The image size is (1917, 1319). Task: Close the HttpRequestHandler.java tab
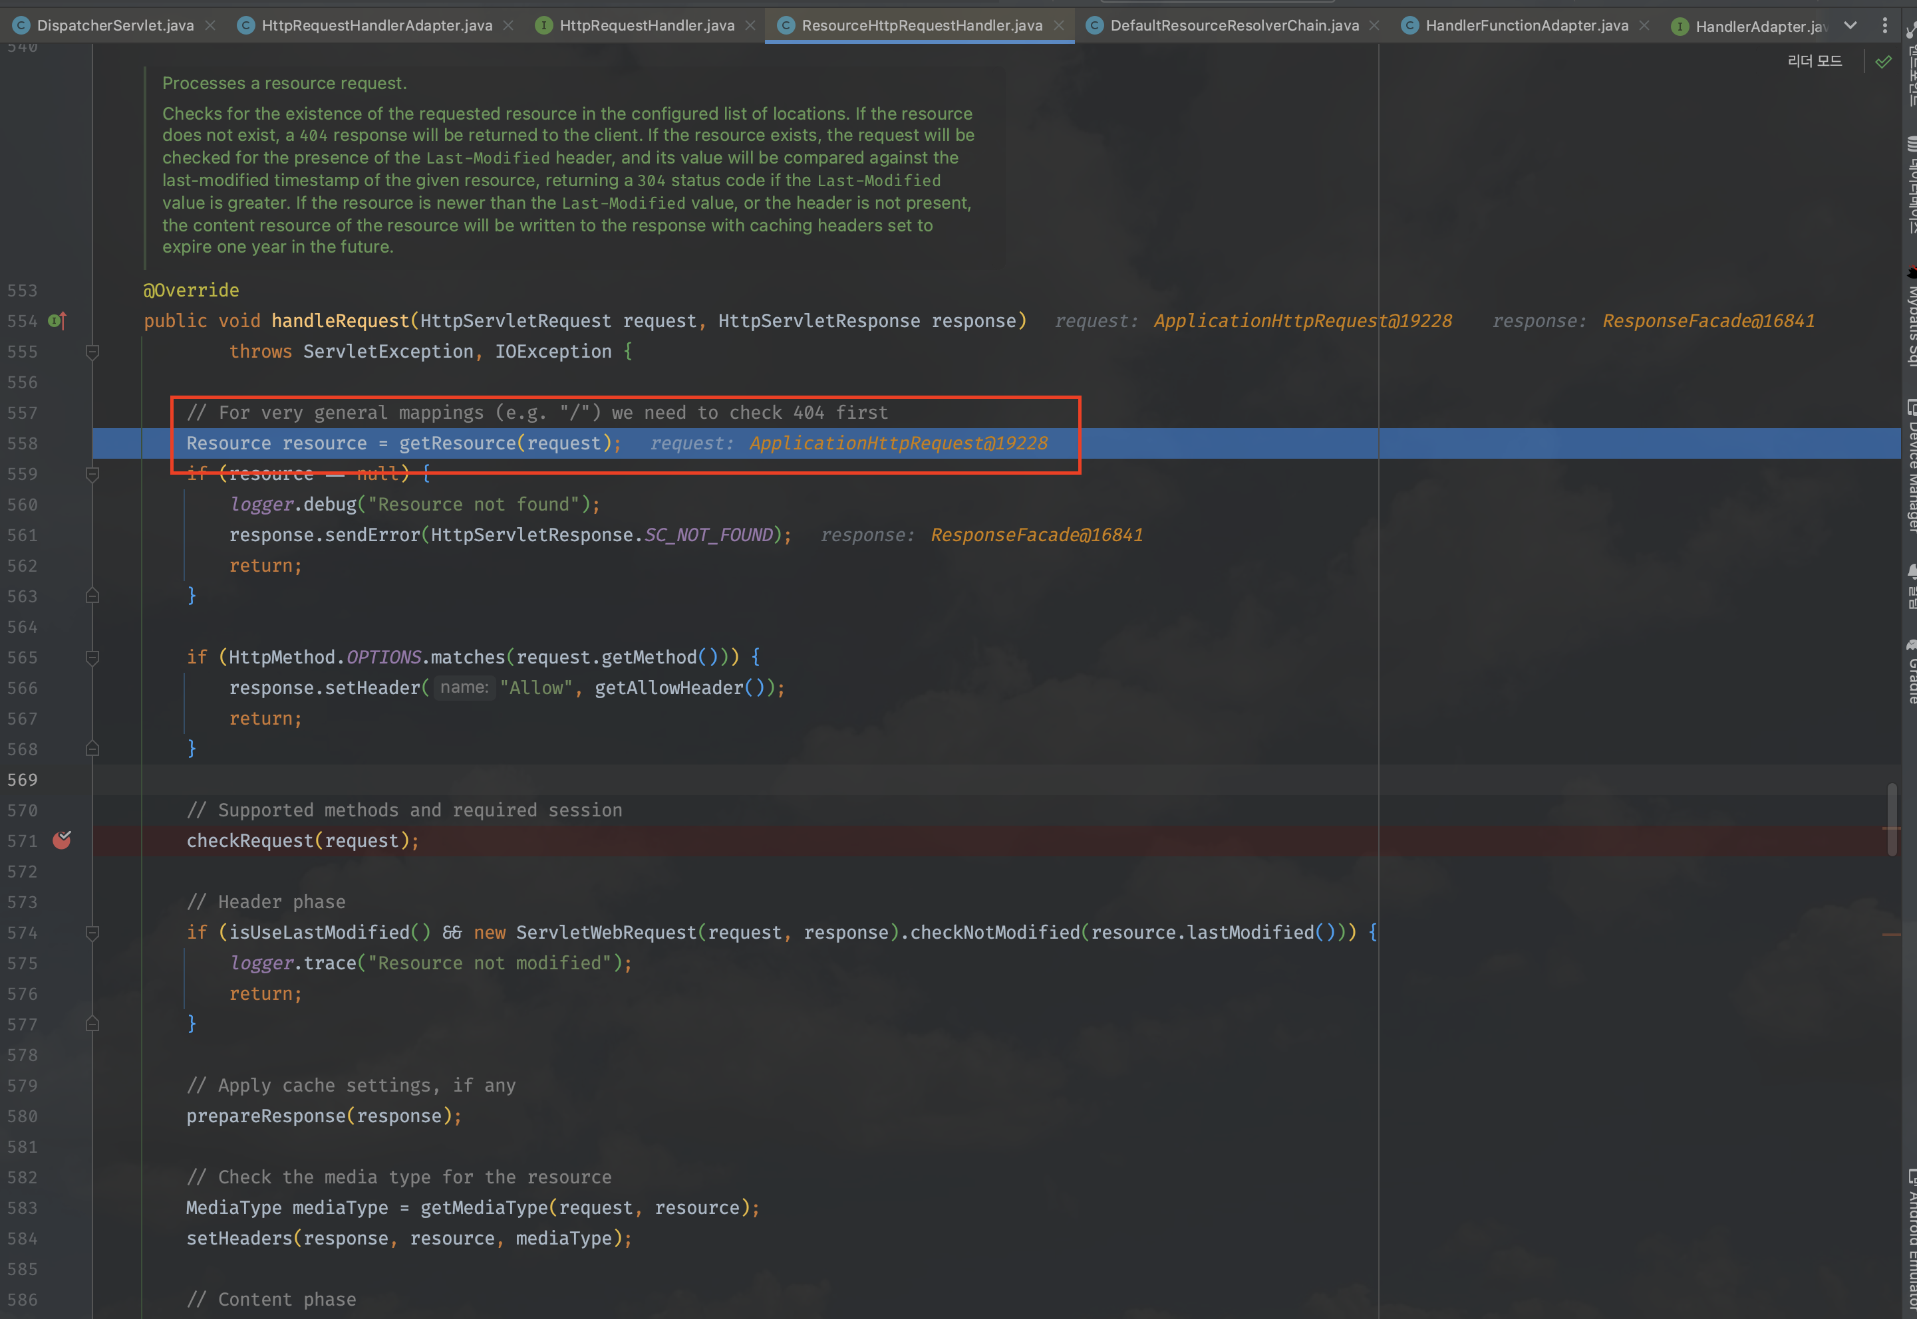[x=750, y=26]
